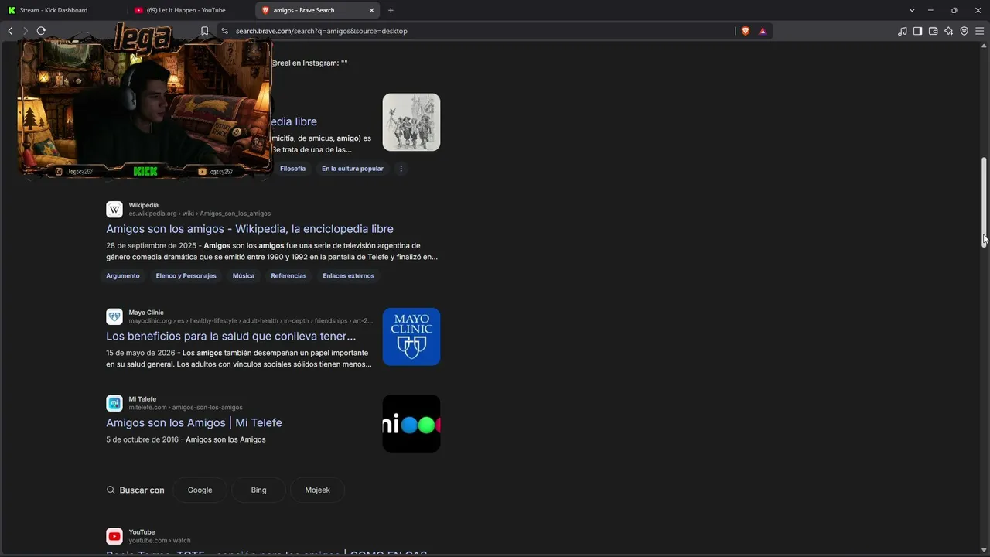The height and width of the screenshot is (557, 990).
Task: Click mitelefe.com amigos-son-los-amigos breadcrumb
Action: (186, 407)
